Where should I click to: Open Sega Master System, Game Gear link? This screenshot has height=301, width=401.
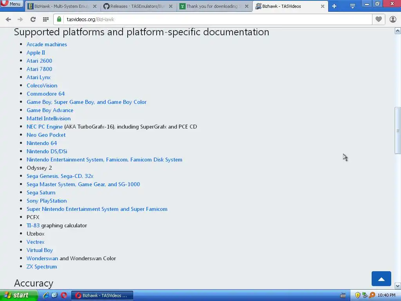coord(83,184)
